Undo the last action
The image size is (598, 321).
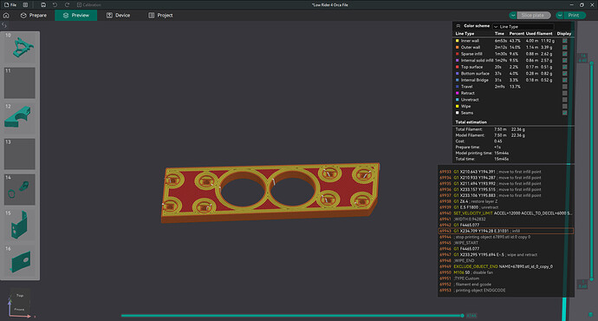pyautogui.click(x=55, y=5)
